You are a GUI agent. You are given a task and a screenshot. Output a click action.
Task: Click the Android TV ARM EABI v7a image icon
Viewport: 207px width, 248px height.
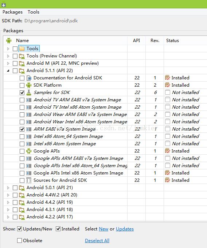click(x=29, y=100)
